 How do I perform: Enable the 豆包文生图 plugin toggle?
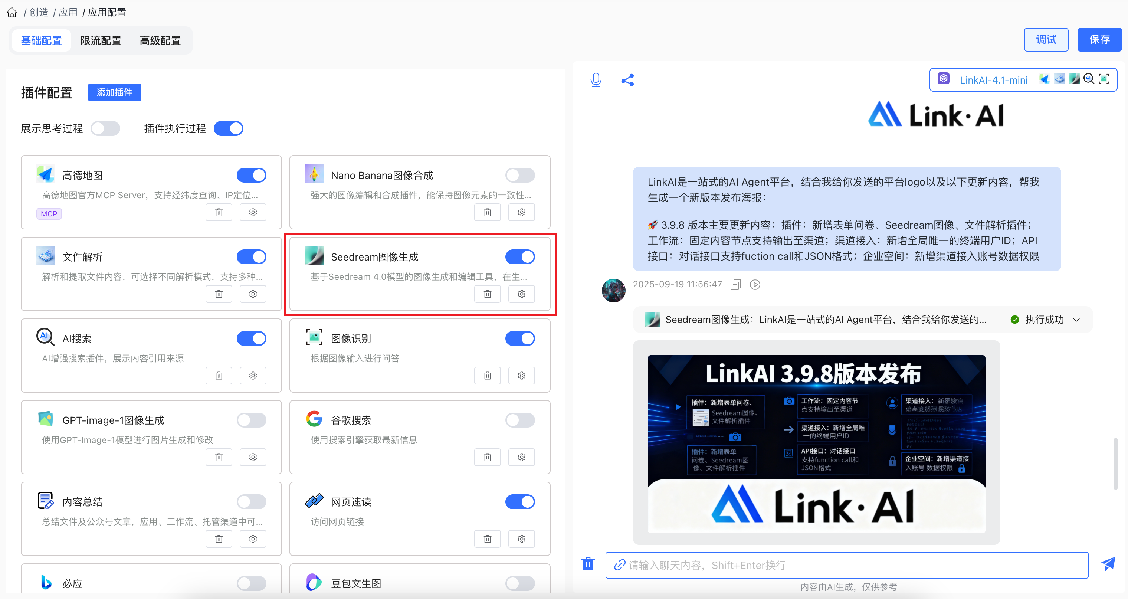pos(520,583)
